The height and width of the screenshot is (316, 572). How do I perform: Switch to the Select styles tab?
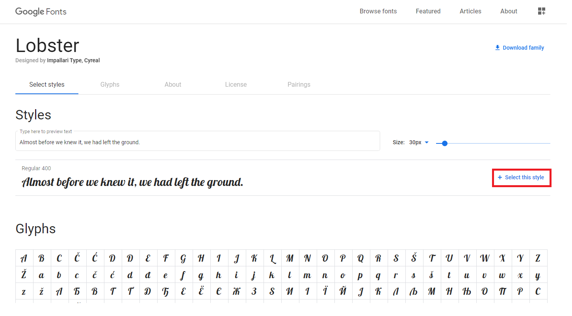point(47,84)
